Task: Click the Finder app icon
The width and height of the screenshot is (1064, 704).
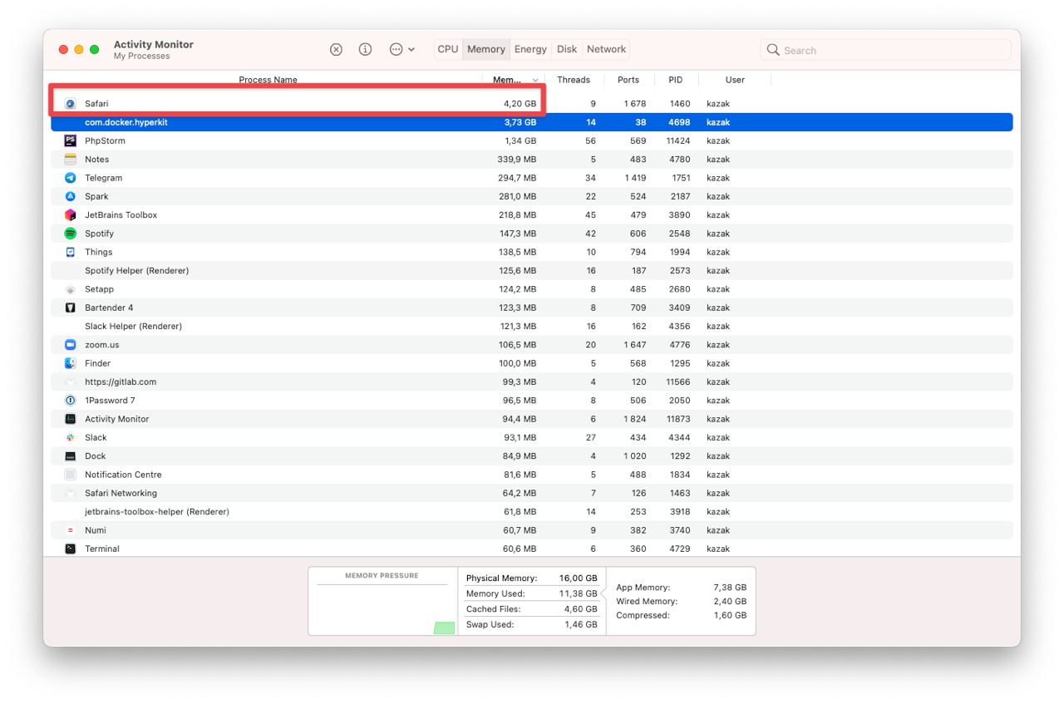Action: click(x=71, y=363)
